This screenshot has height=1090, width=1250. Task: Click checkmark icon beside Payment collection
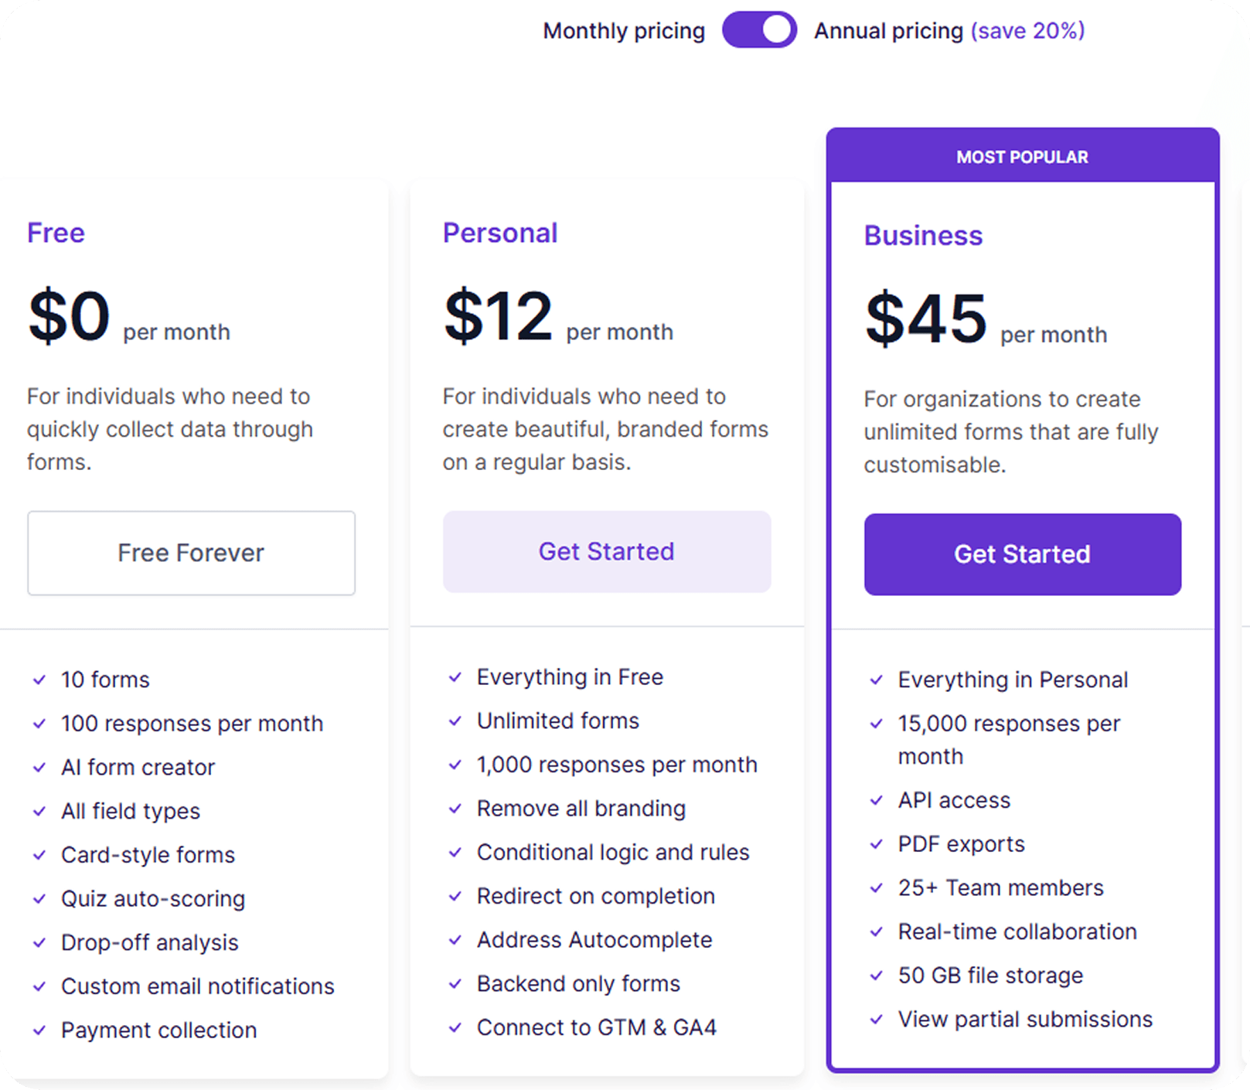[39, 1030]
